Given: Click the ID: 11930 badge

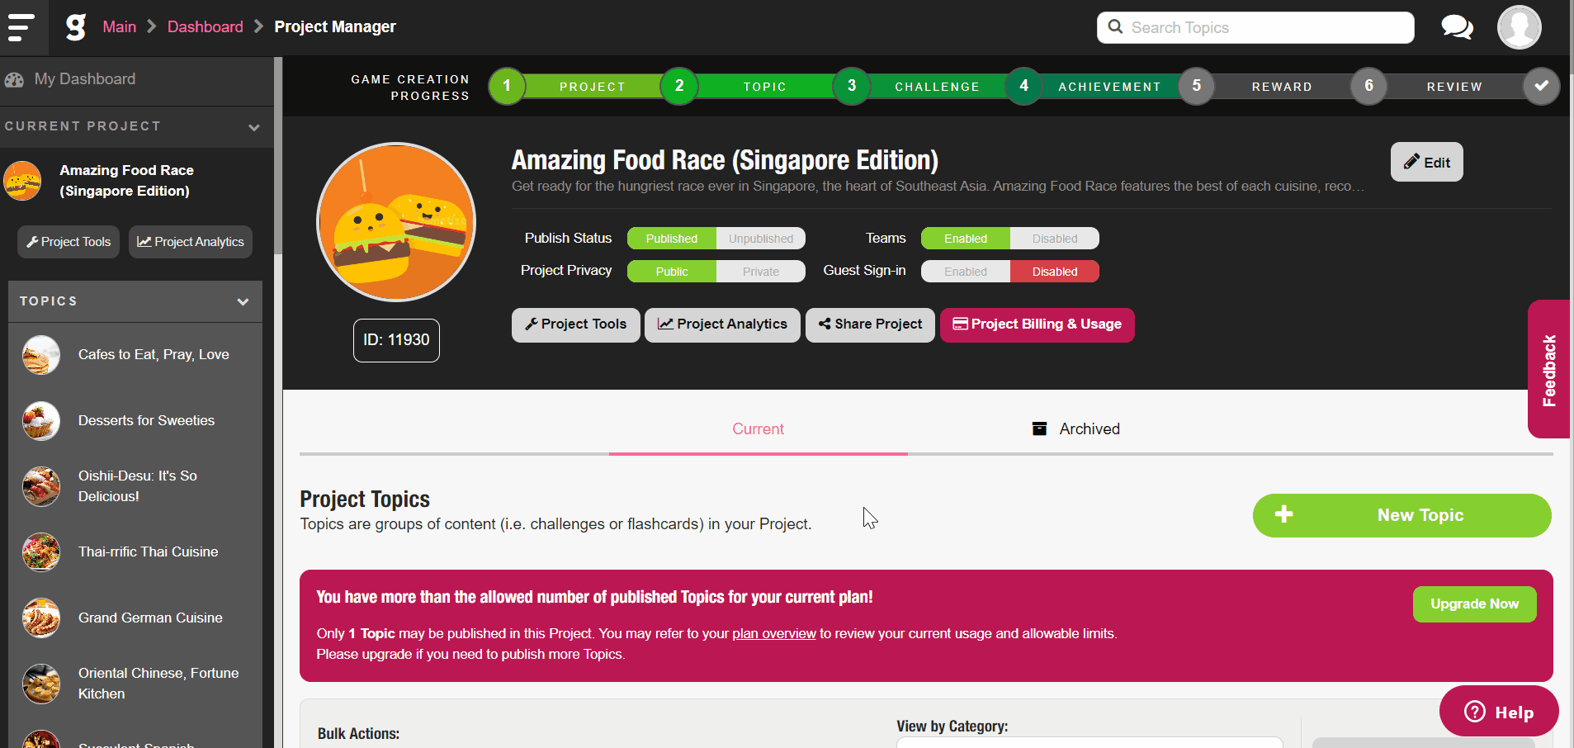Looking at the screenshot, I should click(x=396, y=340).
